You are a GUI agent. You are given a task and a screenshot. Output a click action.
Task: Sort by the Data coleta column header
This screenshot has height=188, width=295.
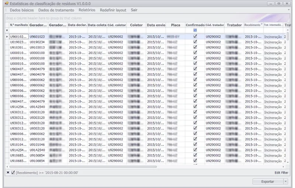[97, 25]
